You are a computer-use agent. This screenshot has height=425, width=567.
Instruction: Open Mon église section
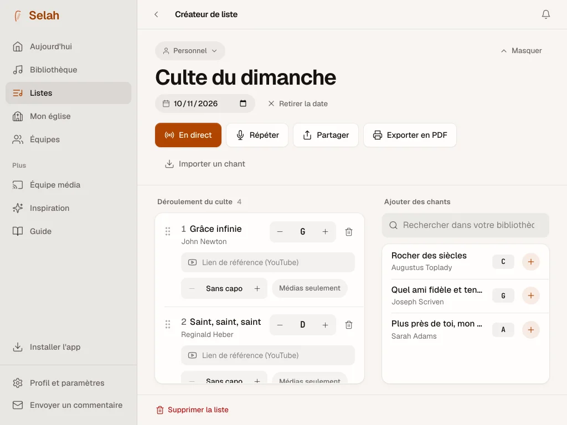click(x=68, y=116)
